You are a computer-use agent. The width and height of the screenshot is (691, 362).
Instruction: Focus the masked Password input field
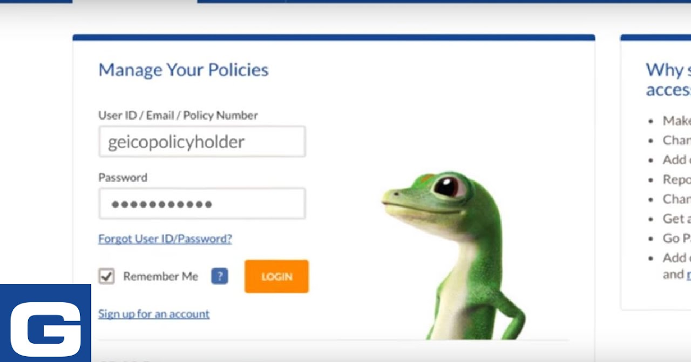pos(202,203)
